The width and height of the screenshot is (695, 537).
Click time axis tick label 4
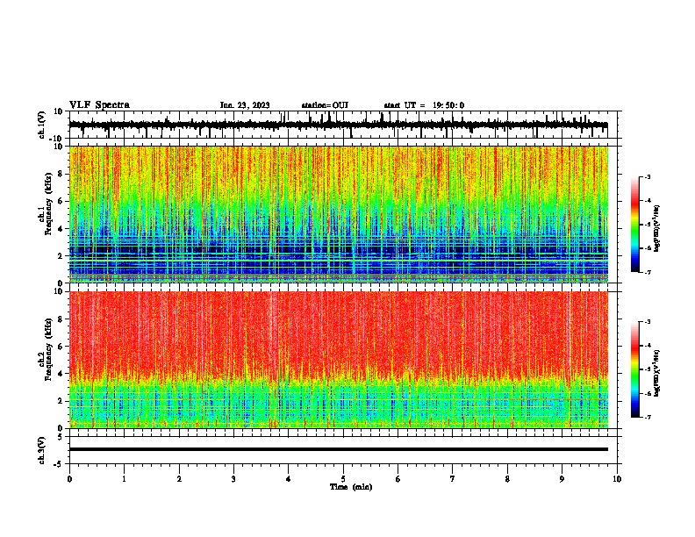point(289,479)
